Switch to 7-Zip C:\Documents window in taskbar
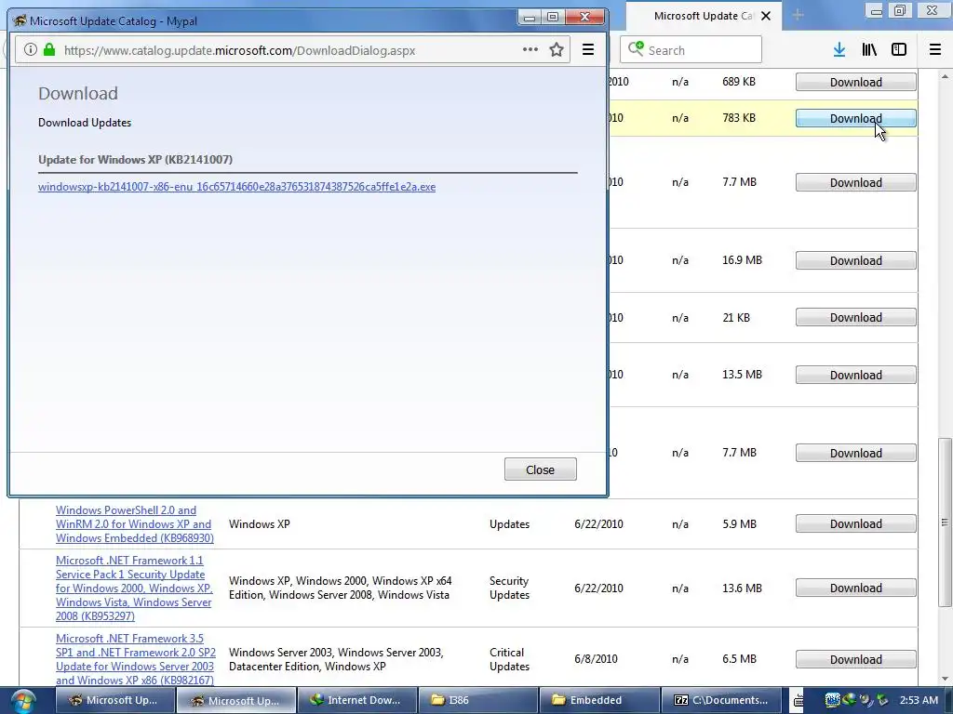 coord(720,701)
